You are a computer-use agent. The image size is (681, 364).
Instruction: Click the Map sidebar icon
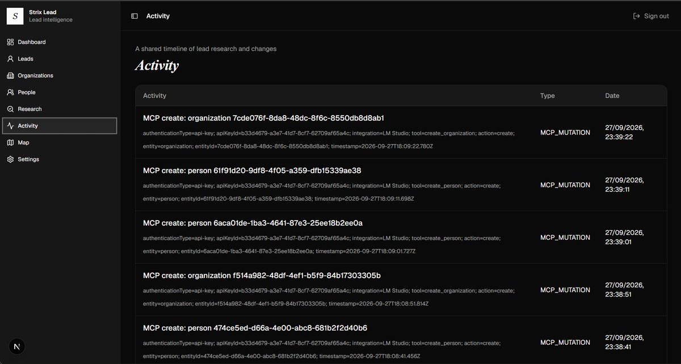(x=10, y=142)
